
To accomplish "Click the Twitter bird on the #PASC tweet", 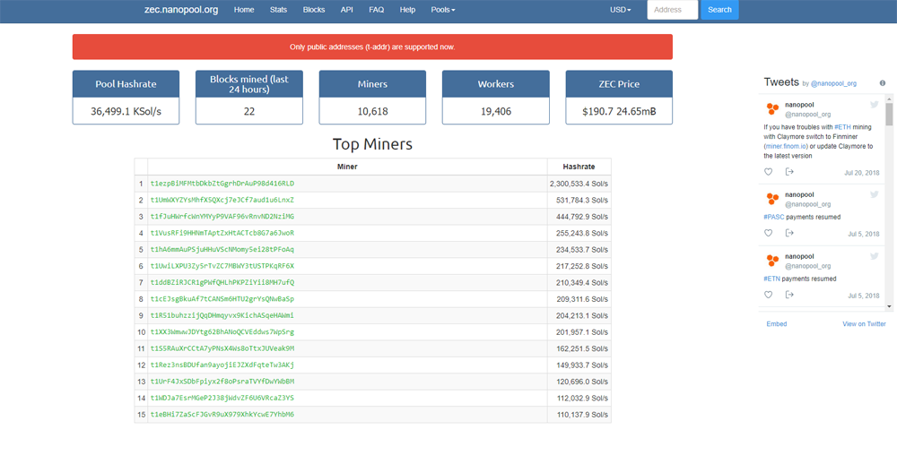I will (874, 194).
